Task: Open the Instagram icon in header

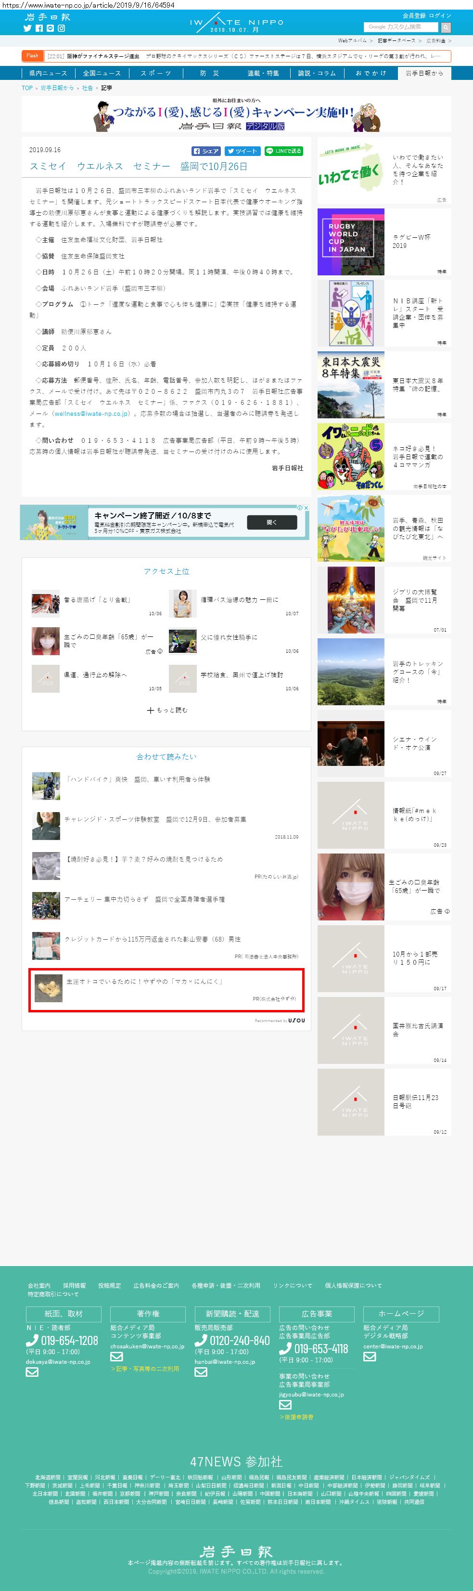Action: pos(61,28)
